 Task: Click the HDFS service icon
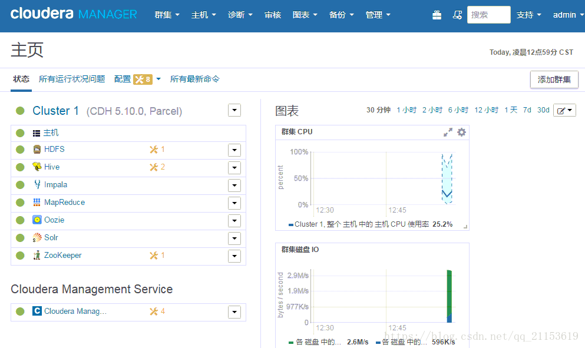(x=37, y=149)
